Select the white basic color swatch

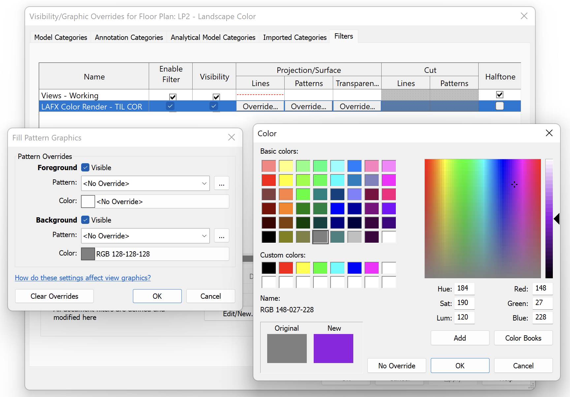coord(389,237)
